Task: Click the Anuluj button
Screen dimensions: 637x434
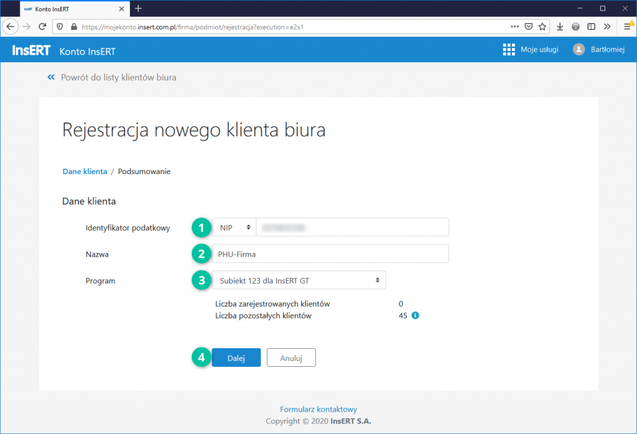Action: (x=291, y=358)
